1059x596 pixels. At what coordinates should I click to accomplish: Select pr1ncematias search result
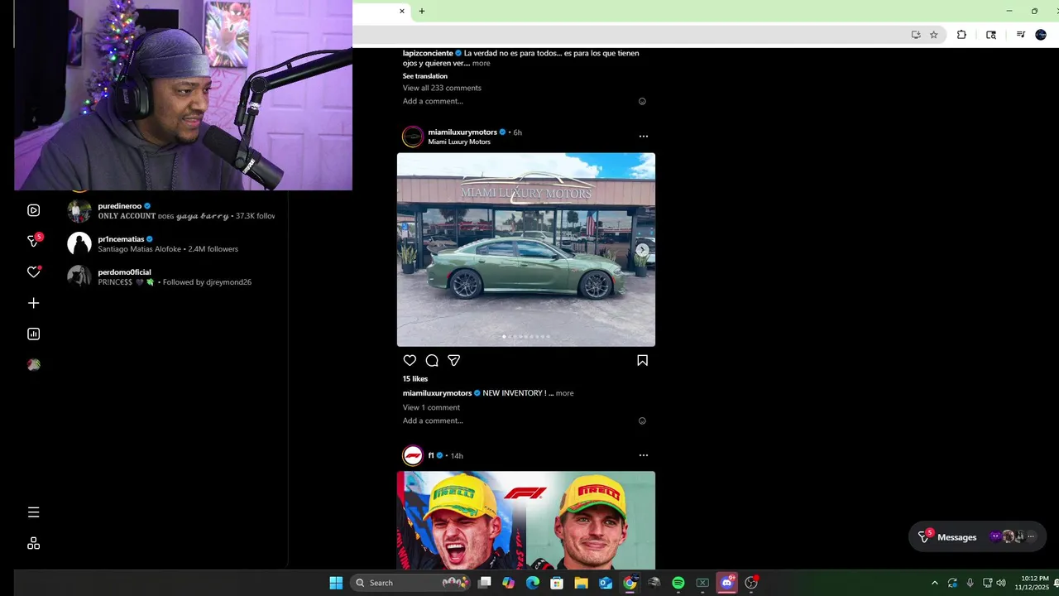tap(172, 243)
